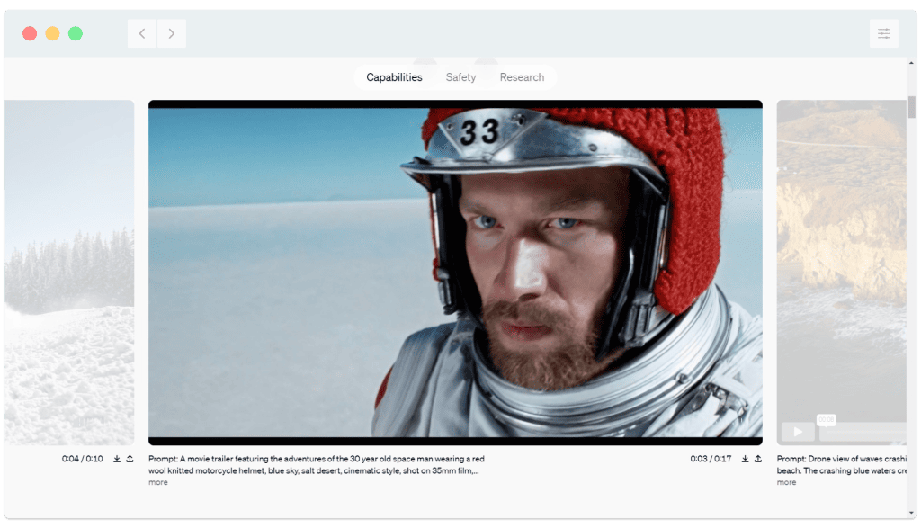Switch to the Safety tab
921x528 pixels.
click(x=460, y=77)
